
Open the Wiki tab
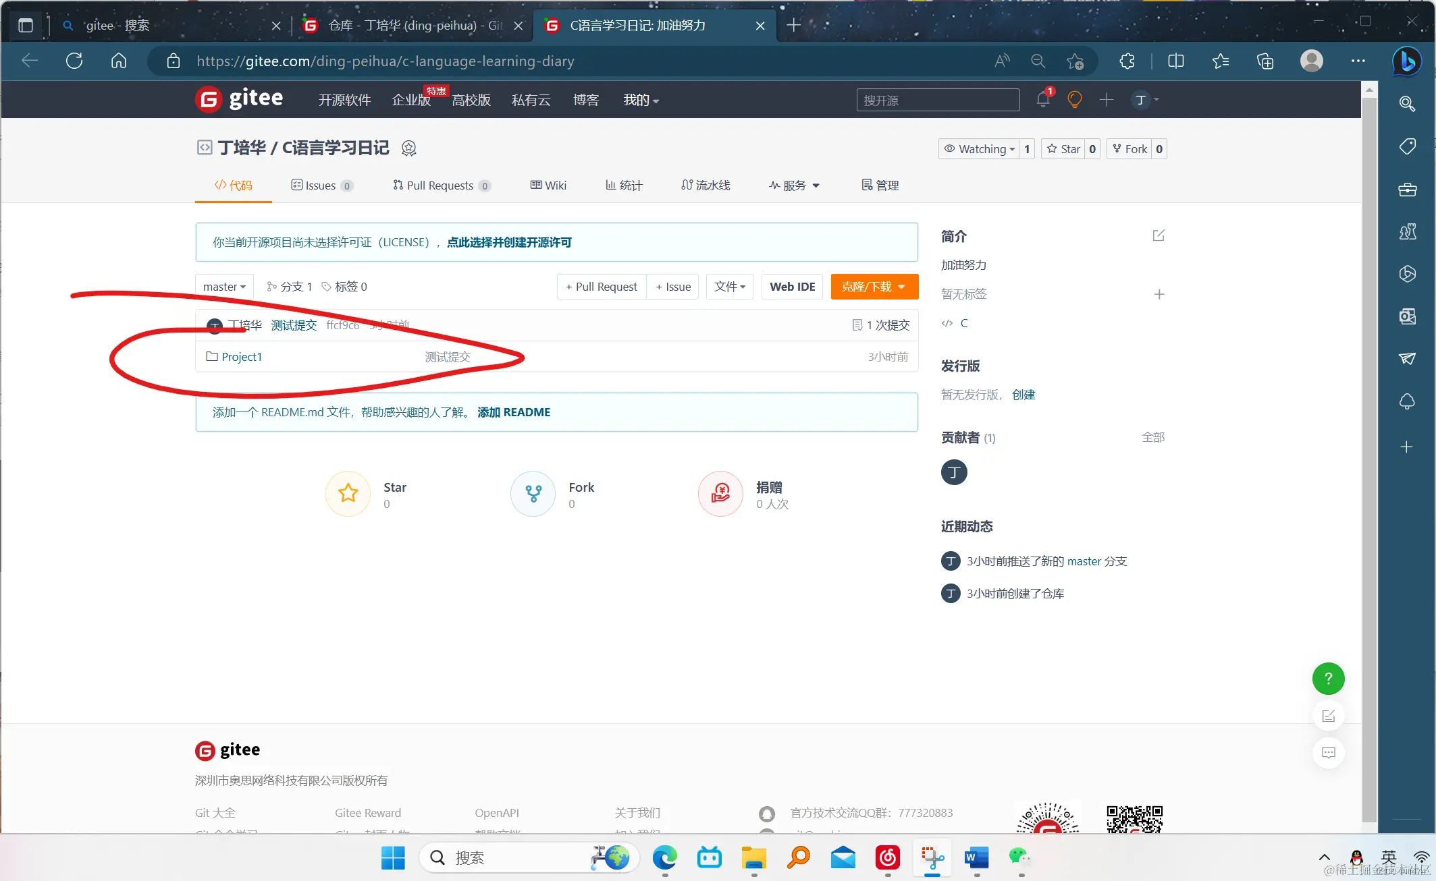548,186
